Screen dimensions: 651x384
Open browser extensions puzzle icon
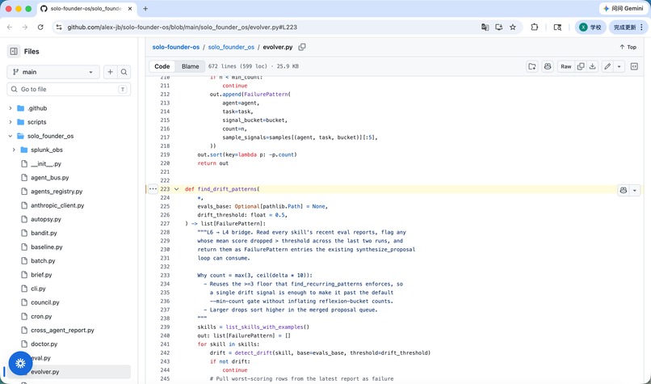[535, 27]
